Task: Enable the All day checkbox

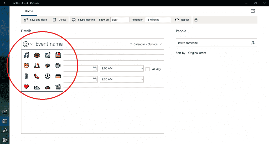Action: 148,69
